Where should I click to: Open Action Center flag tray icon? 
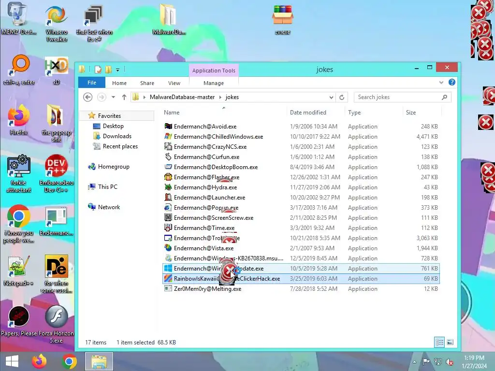coord(426,362)
